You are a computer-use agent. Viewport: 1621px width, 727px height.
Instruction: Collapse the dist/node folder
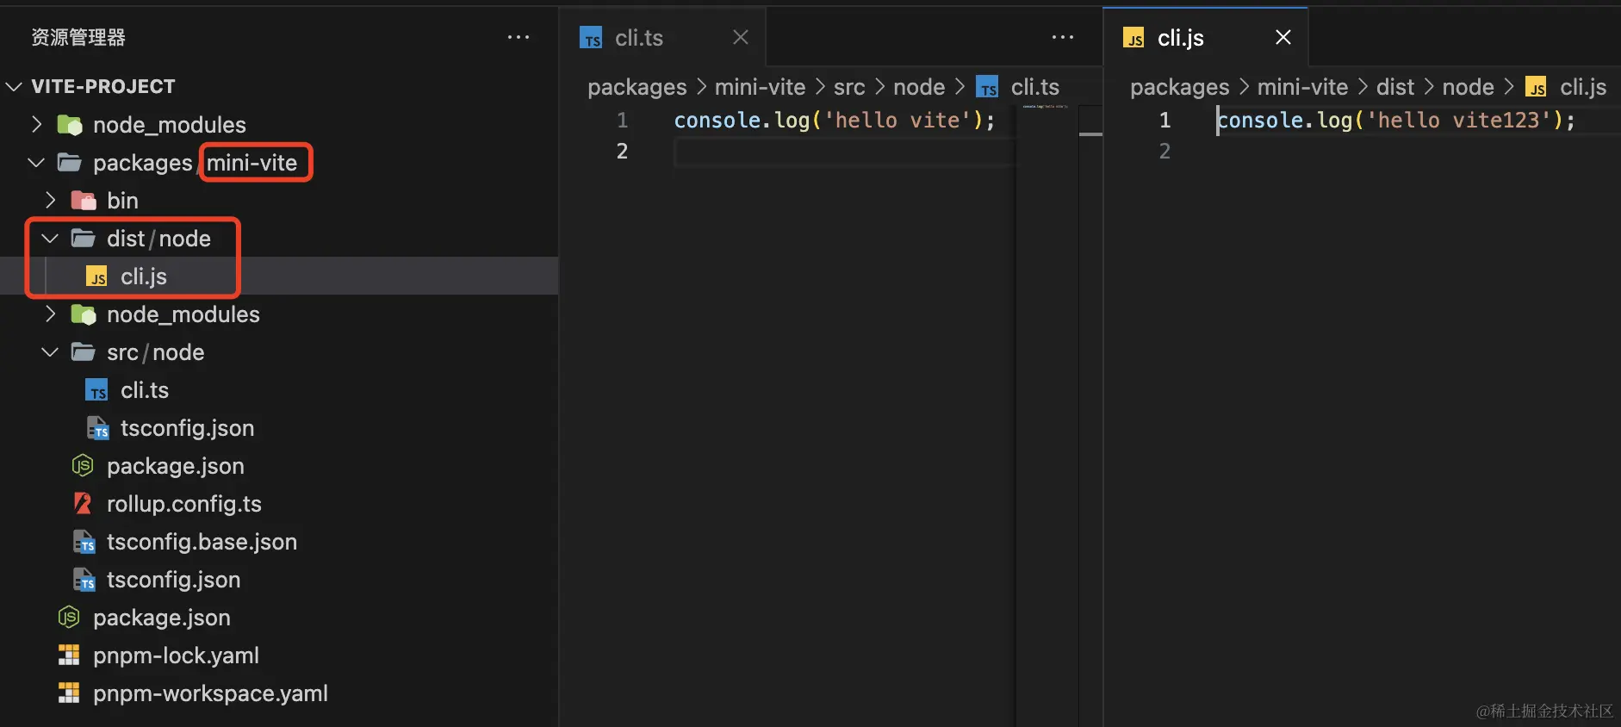(x=50, y=239)
